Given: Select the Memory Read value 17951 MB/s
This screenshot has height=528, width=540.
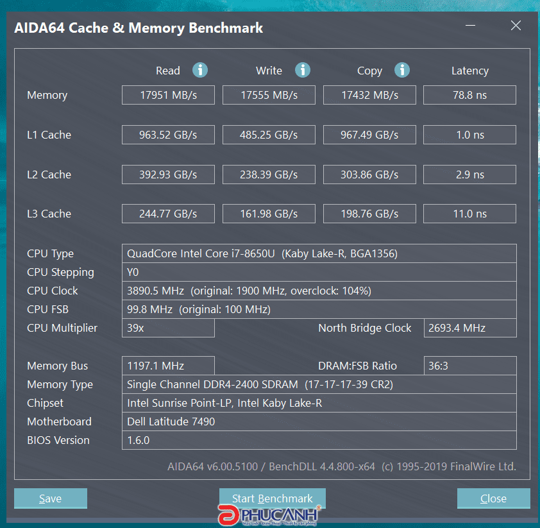Looking at the screenshot, I should pos(169,95).
